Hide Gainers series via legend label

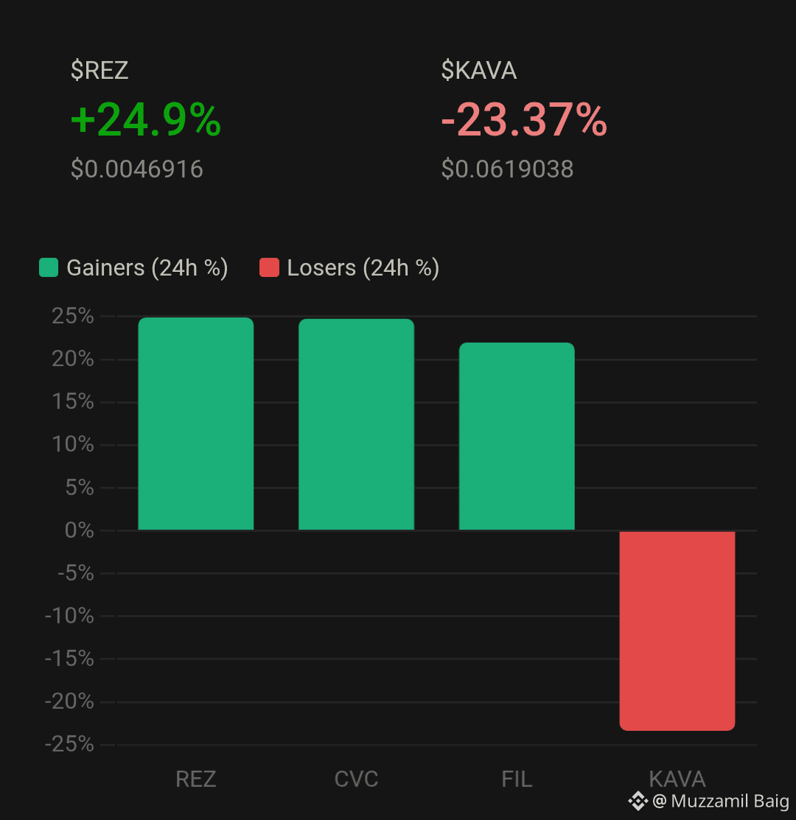[147, 267]
